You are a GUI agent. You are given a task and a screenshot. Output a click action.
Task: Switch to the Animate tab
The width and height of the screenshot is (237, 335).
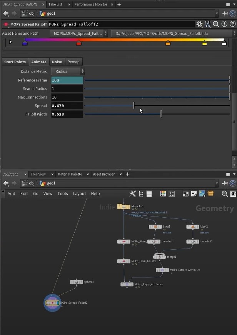[38, 62]
